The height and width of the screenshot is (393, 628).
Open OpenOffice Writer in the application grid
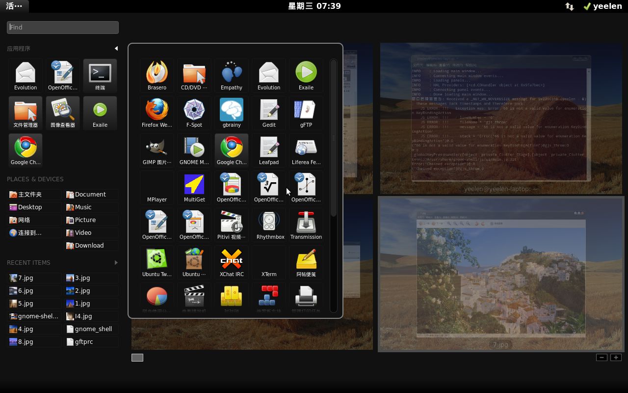click(x=157, y=225)
